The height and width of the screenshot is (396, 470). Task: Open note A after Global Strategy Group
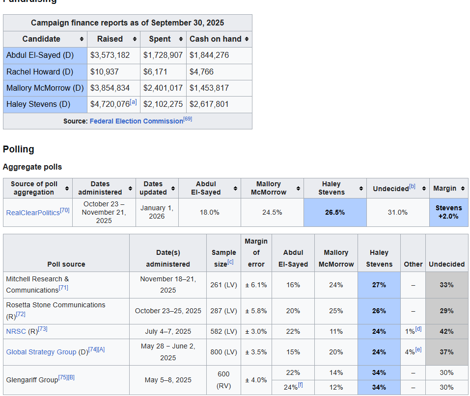coord(101,349)
